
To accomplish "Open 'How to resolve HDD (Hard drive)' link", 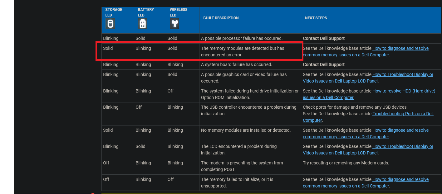I will tap(369, 94).
